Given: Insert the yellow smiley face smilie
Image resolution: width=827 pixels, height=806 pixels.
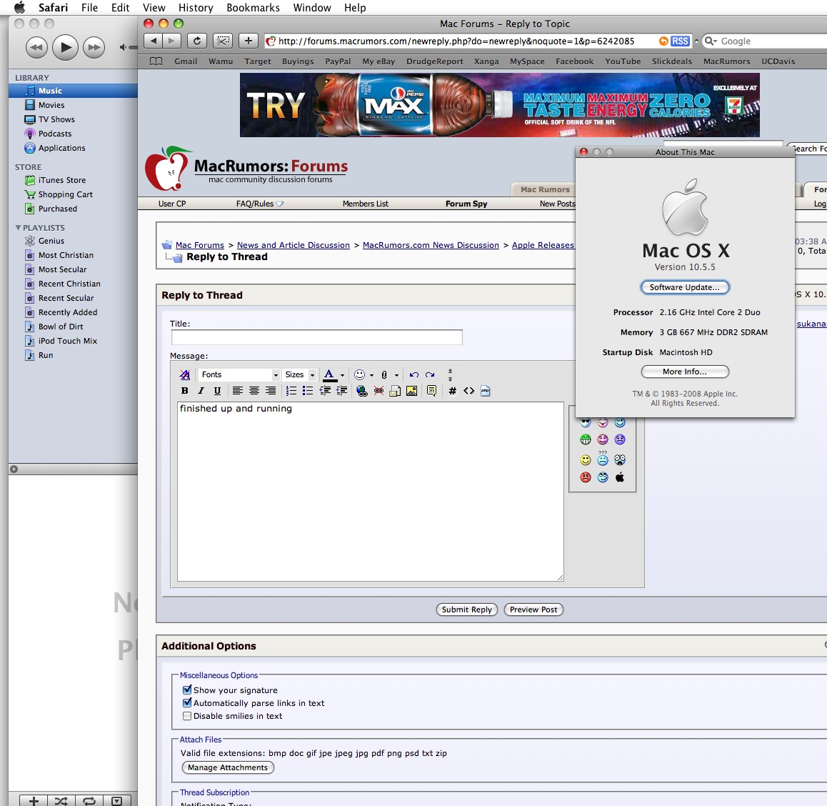Looking at the screenshot, I should [586, 460].
